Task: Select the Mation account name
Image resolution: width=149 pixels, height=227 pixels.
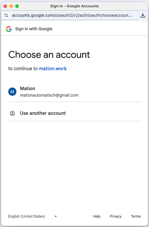Action: 28,88
